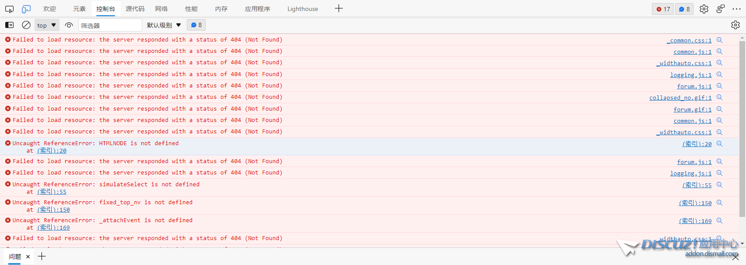Click the live expression eye icon
Screen dimensions: 746x265
tap(69, 25)
